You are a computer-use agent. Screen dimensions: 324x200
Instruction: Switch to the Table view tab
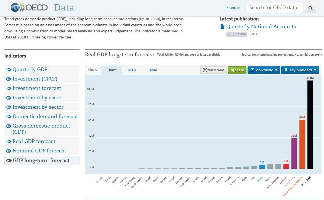153,70
